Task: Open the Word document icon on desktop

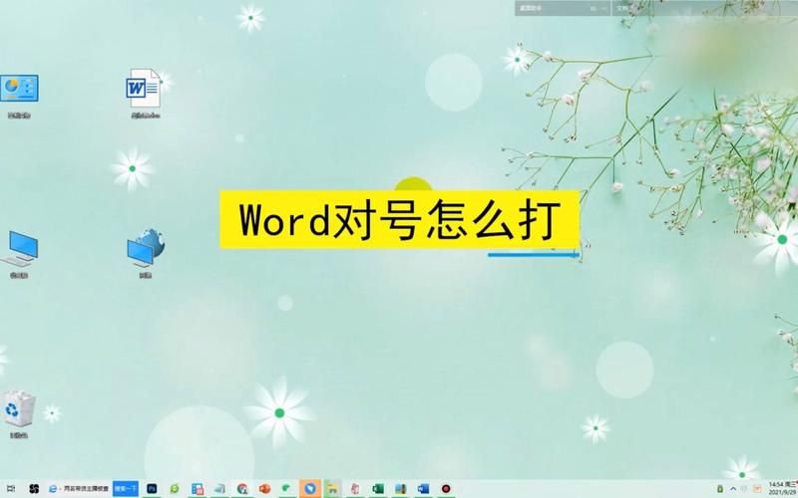Action: click(145, 94)
